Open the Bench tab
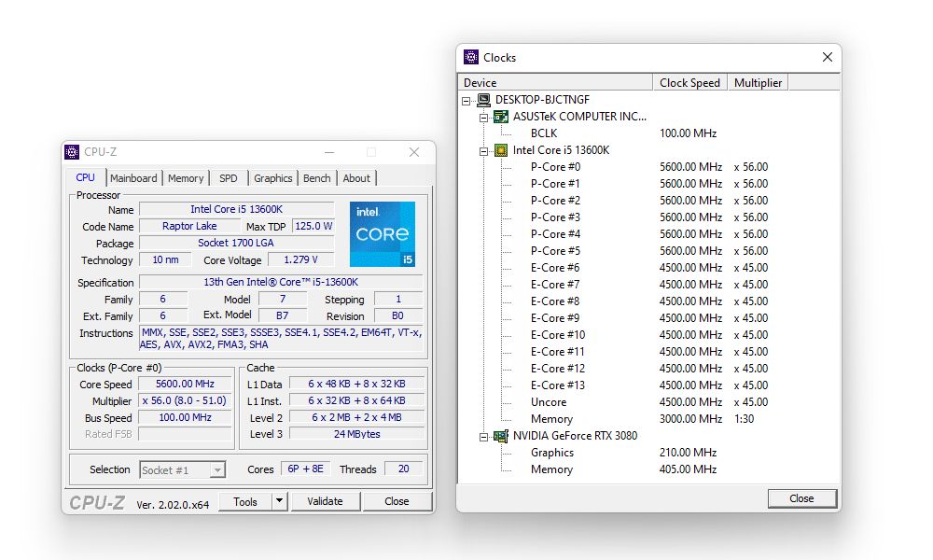 tap(316, 178)
